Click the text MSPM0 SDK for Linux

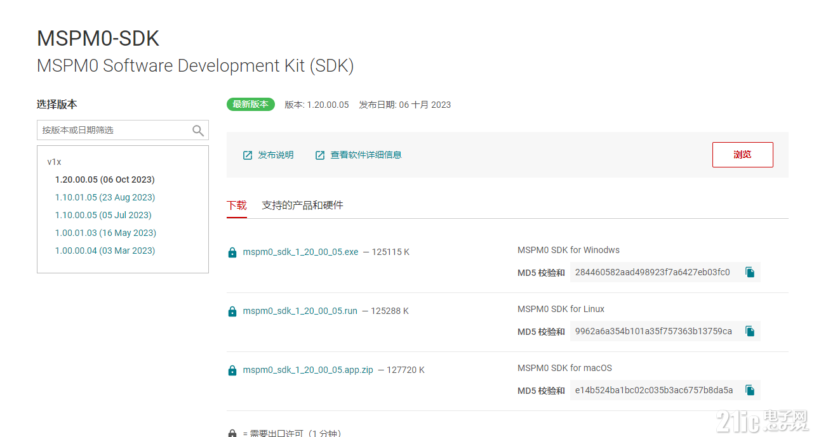point(561,309)
